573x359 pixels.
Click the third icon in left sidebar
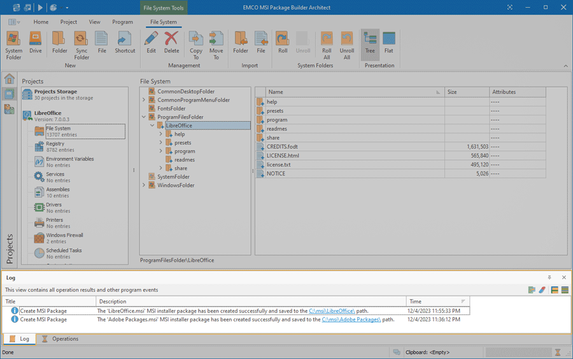point(9,108)
